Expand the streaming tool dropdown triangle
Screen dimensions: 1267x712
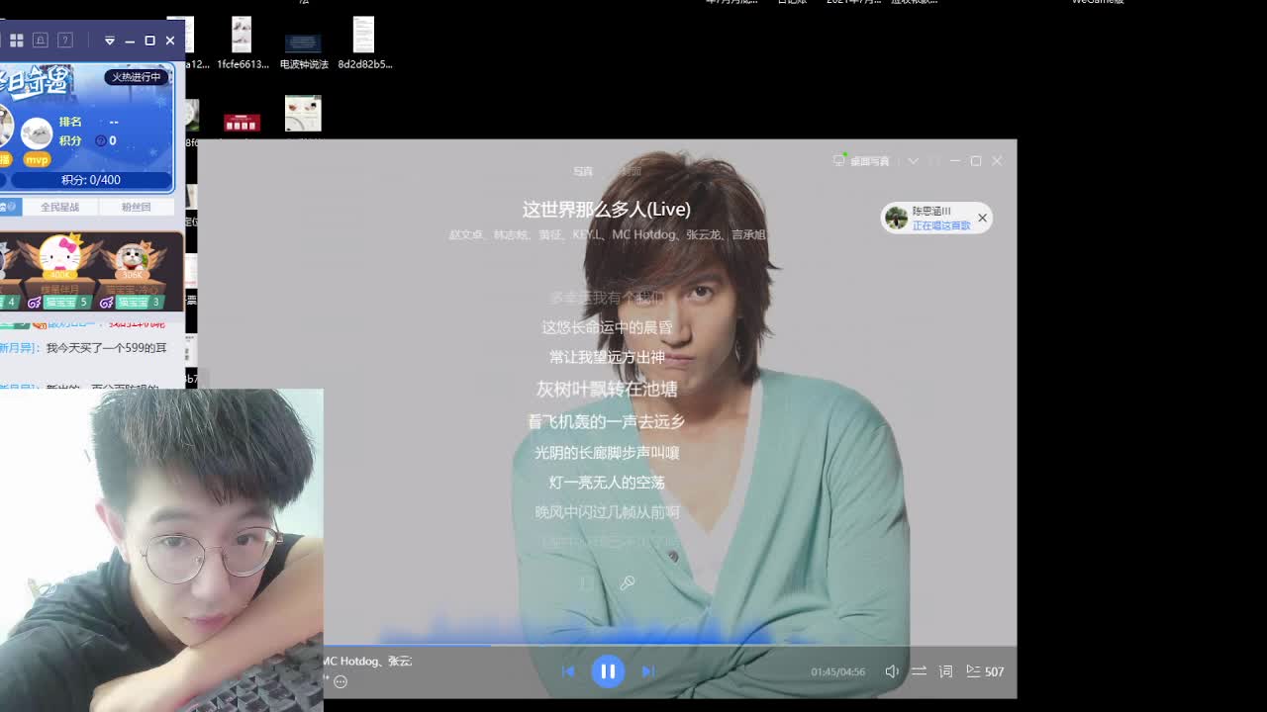[x=109, y=41]
